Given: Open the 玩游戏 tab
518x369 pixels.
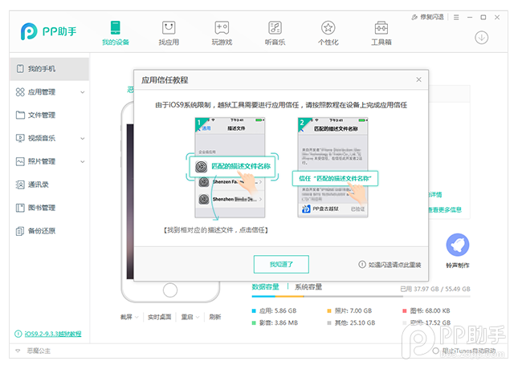Looking at the screenshot, I should 222,33.
